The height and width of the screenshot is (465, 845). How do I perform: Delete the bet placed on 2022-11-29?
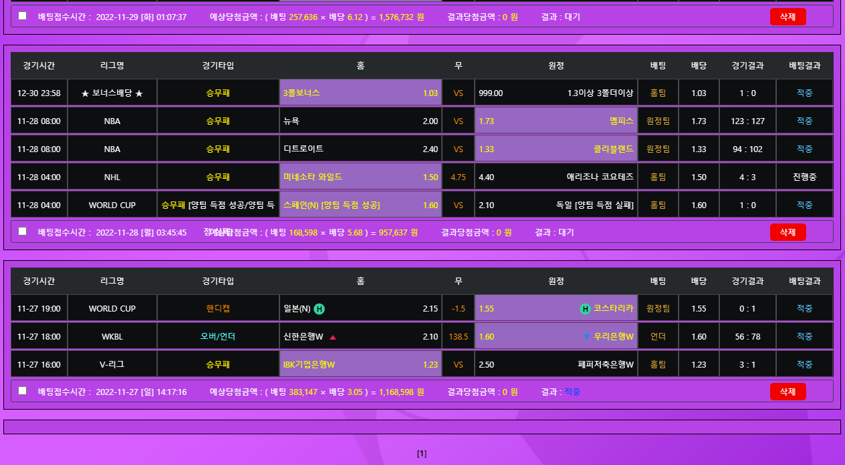tap(788, 17)
